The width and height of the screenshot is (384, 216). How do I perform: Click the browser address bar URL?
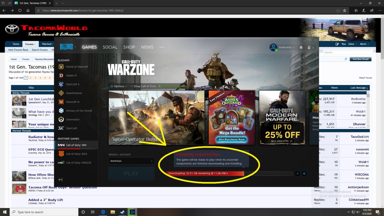pos(83,10)
